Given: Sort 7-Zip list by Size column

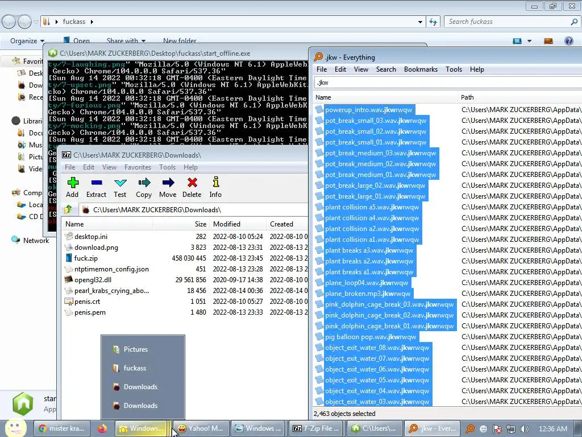Looking at the screenshot, I should [x=181, y=224].
